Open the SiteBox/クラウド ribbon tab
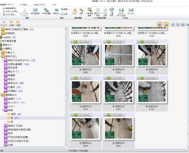 (40, 5)
